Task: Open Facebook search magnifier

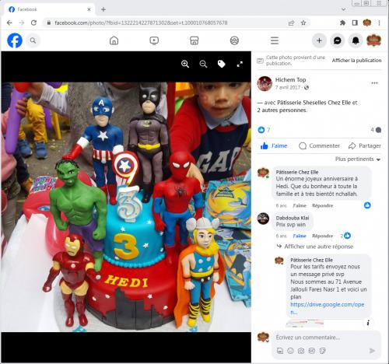Action: 33,40
